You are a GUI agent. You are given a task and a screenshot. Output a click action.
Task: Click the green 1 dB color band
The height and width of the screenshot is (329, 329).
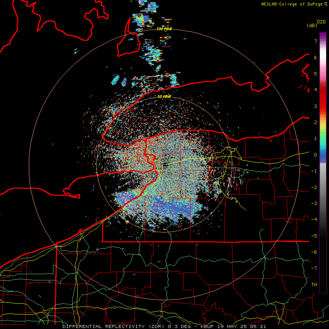323,139
